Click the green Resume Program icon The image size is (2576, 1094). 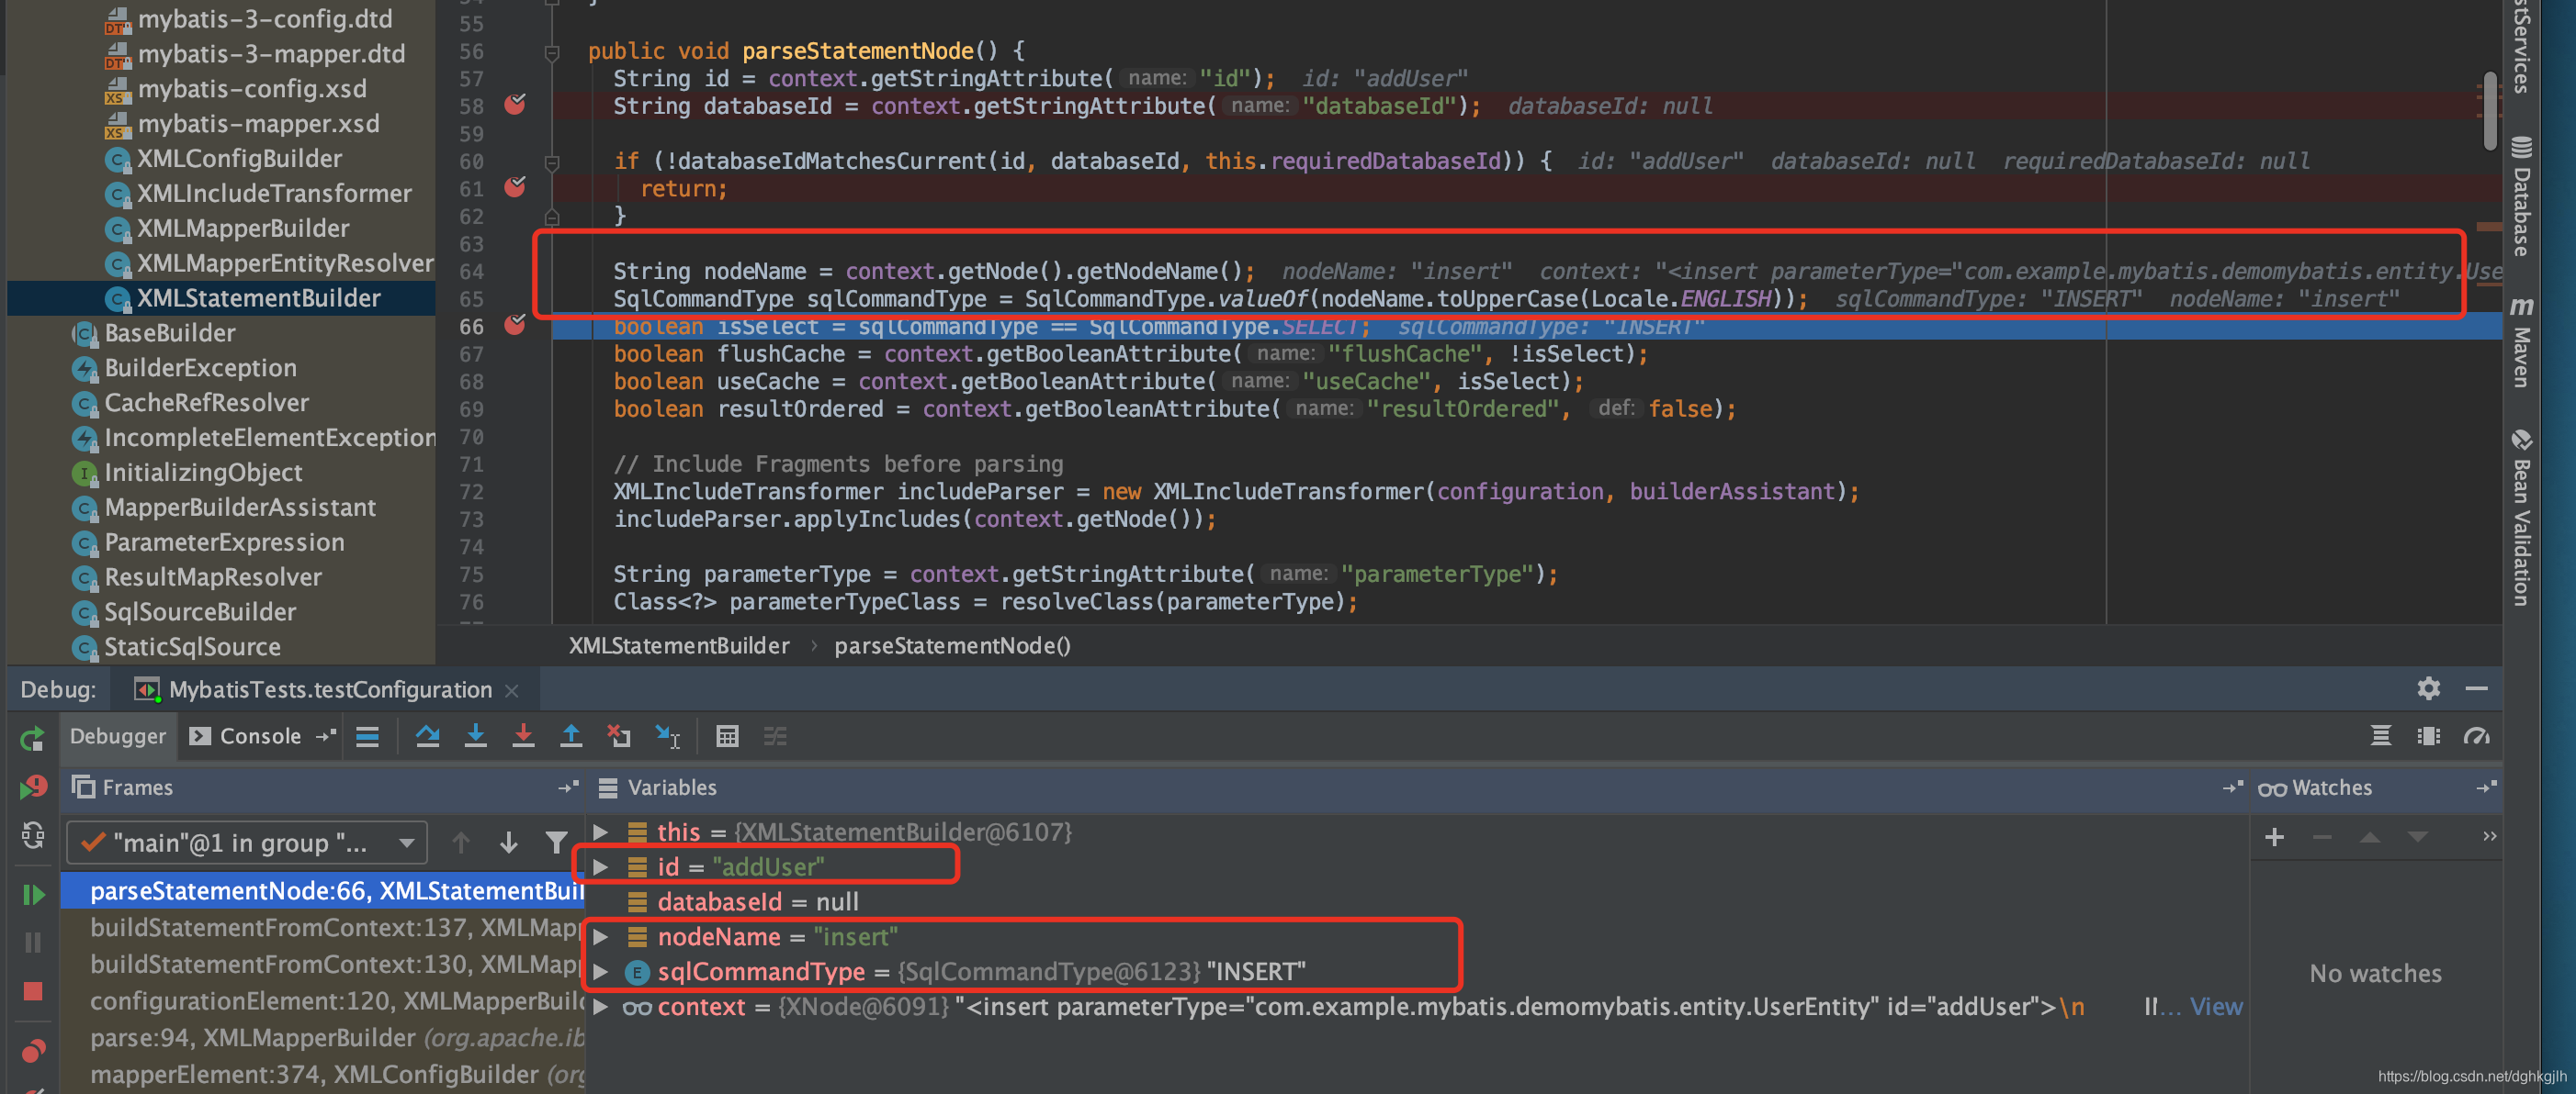coord(33,894)
